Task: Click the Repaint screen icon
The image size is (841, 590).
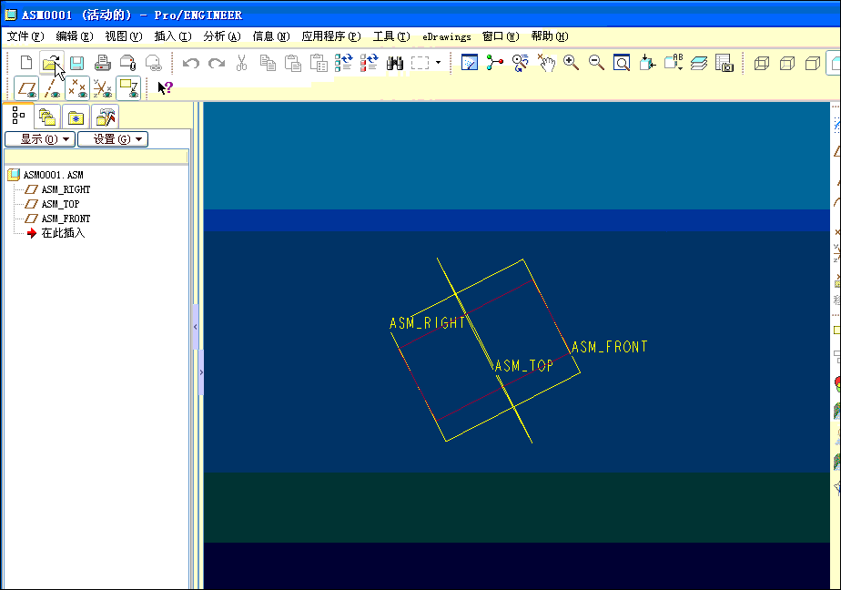Action: coord(470,63)
